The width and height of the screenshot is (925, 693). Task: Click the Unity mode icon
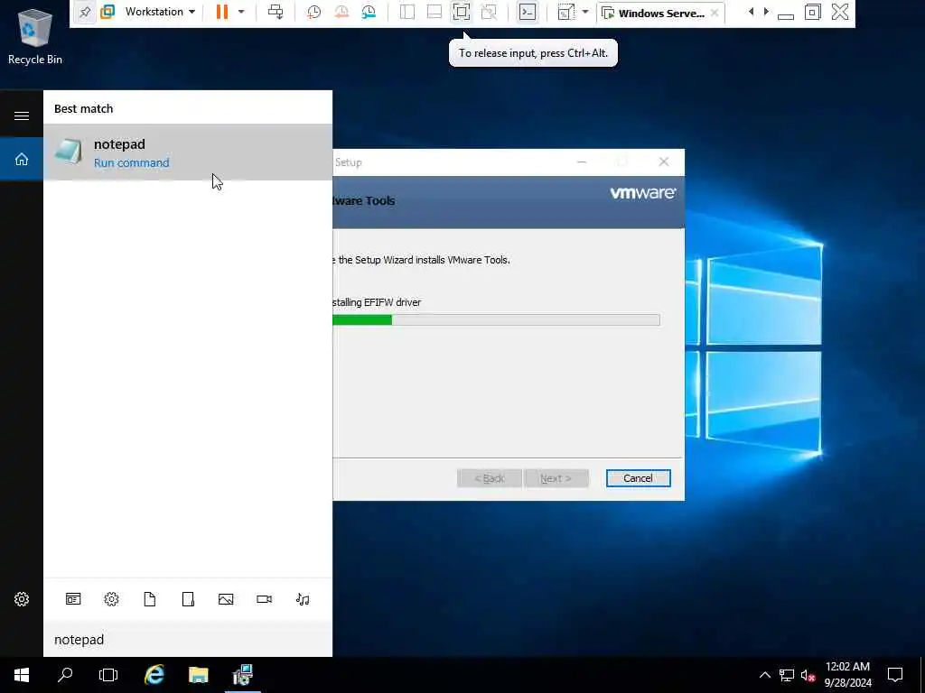tap(489, 12)
